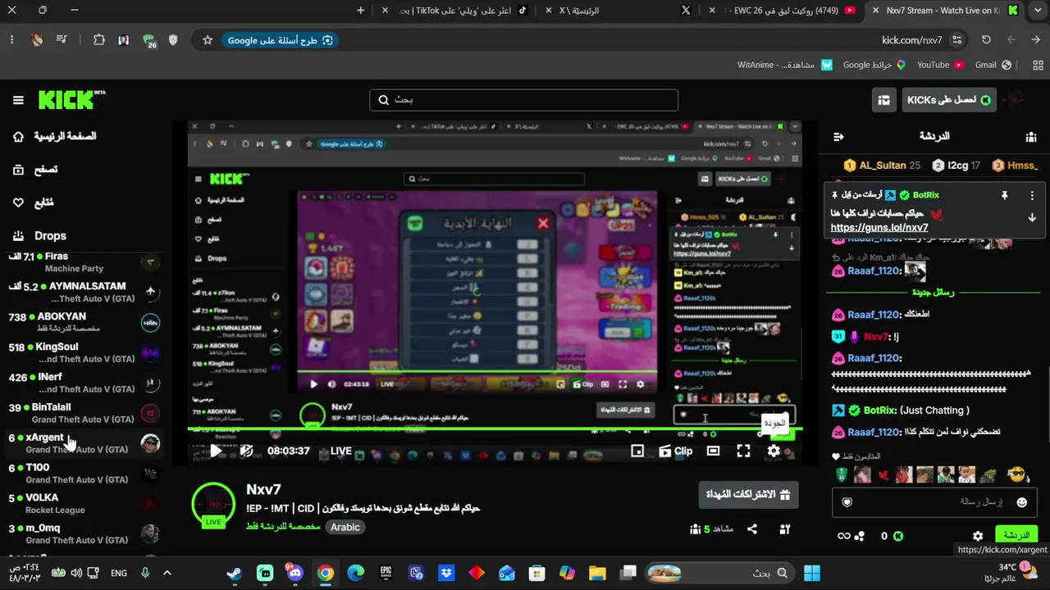
Task: Open xArgent channel in sidebar
Action: [82, 443]
